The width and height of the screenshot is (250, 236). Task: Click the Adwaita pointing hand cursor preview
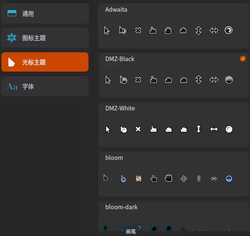[153, 30]
